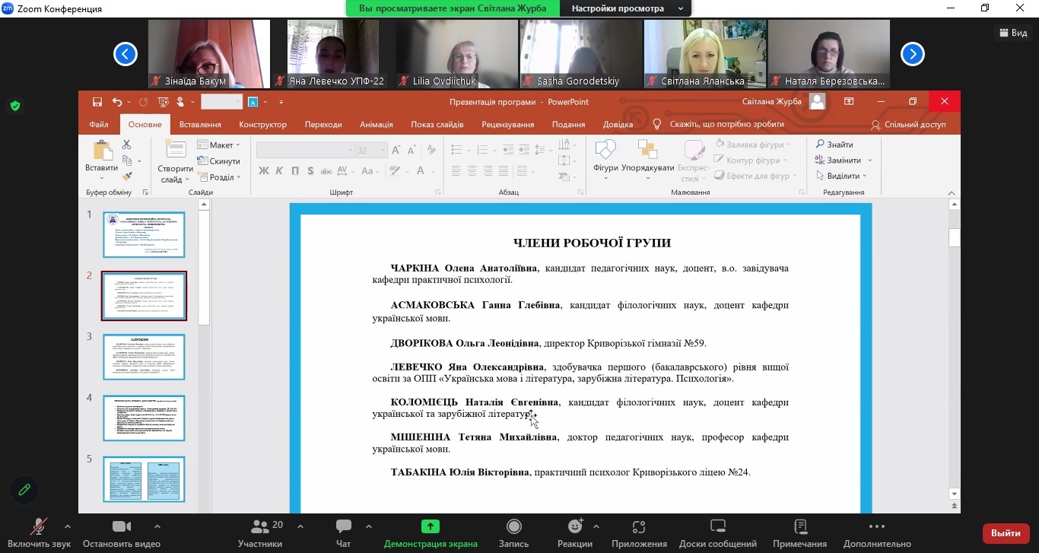Toggle underline П formatting
The height and width of the screenshot is (553, 1039).
294,170
